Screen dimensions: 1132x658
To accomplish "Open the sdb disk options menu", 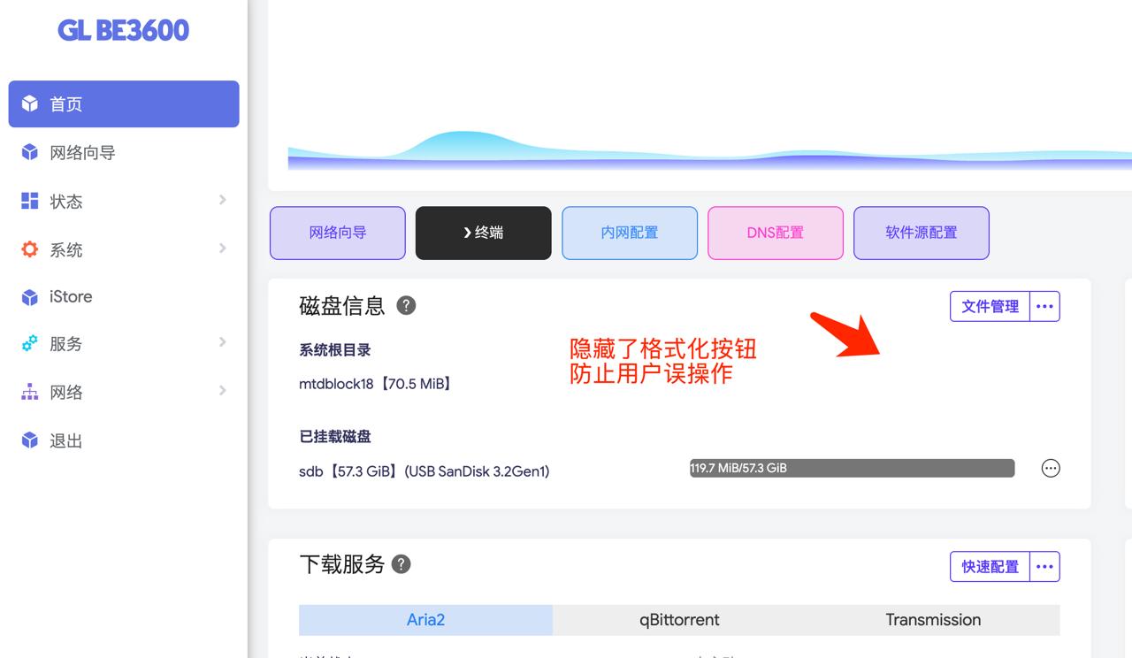I will pos(1051,469).
